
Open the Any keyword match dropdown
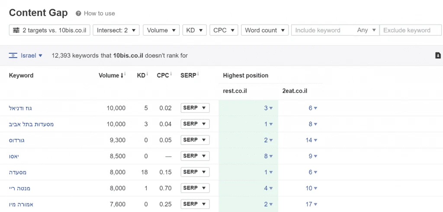pos(366,30)
